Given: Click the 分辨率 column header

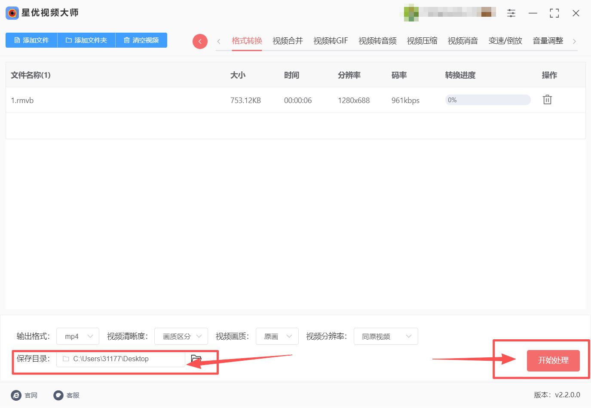Looking at the screenshot, I should click(349, 75).
